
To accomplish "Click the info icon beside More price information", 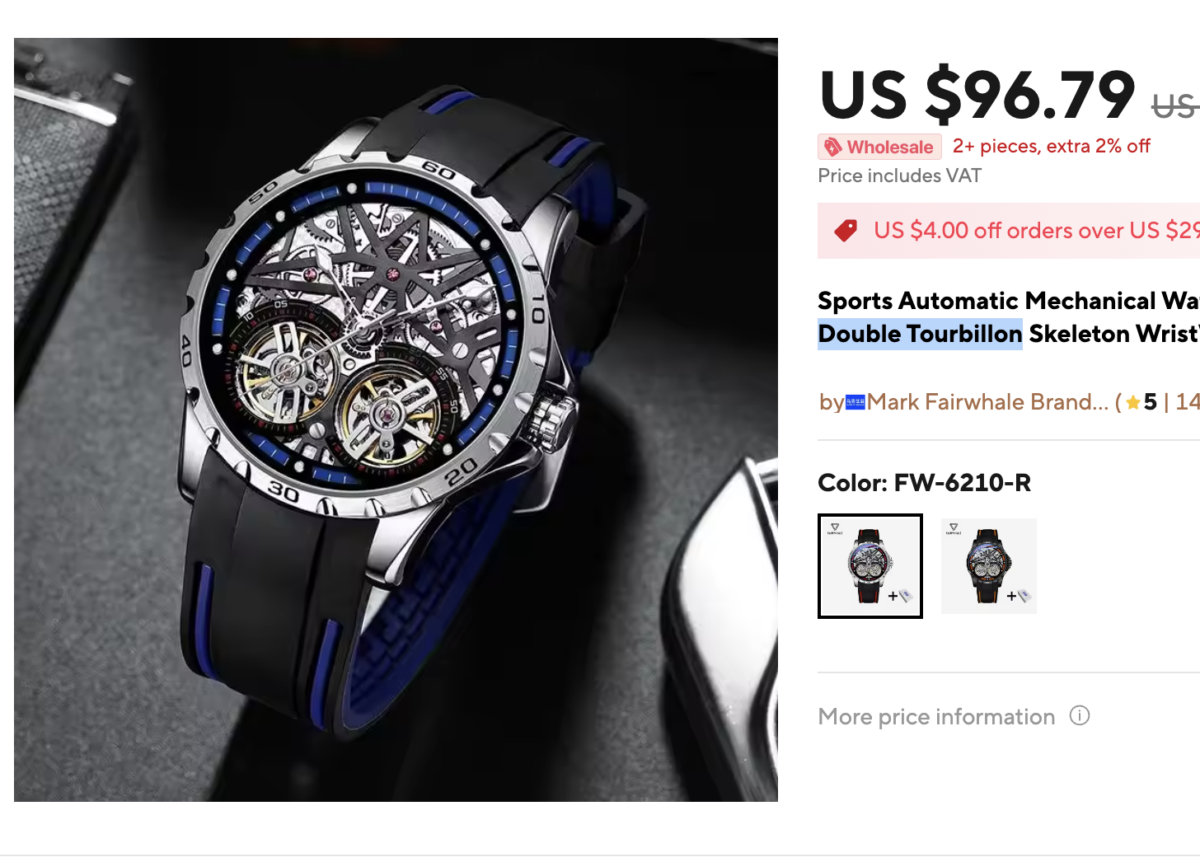I will [x=1080, y=715].
